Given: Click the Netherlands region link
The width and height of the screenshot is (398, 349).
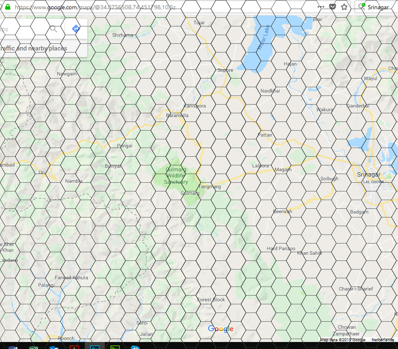Looking at the screenshot, I should tap(383, 340).
